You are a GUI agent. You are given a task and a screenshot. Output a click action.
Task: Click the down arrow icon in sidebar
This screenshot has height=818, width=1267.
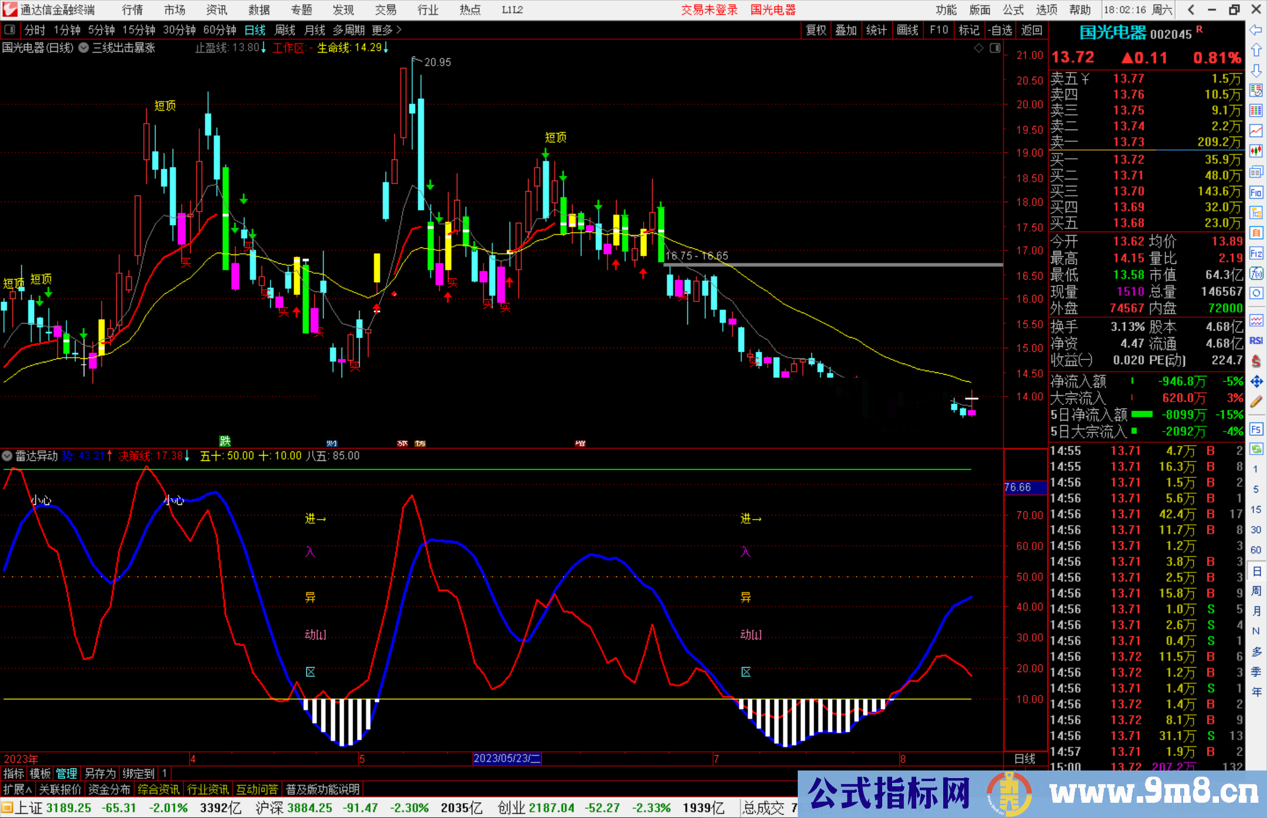coord(1256,70)
